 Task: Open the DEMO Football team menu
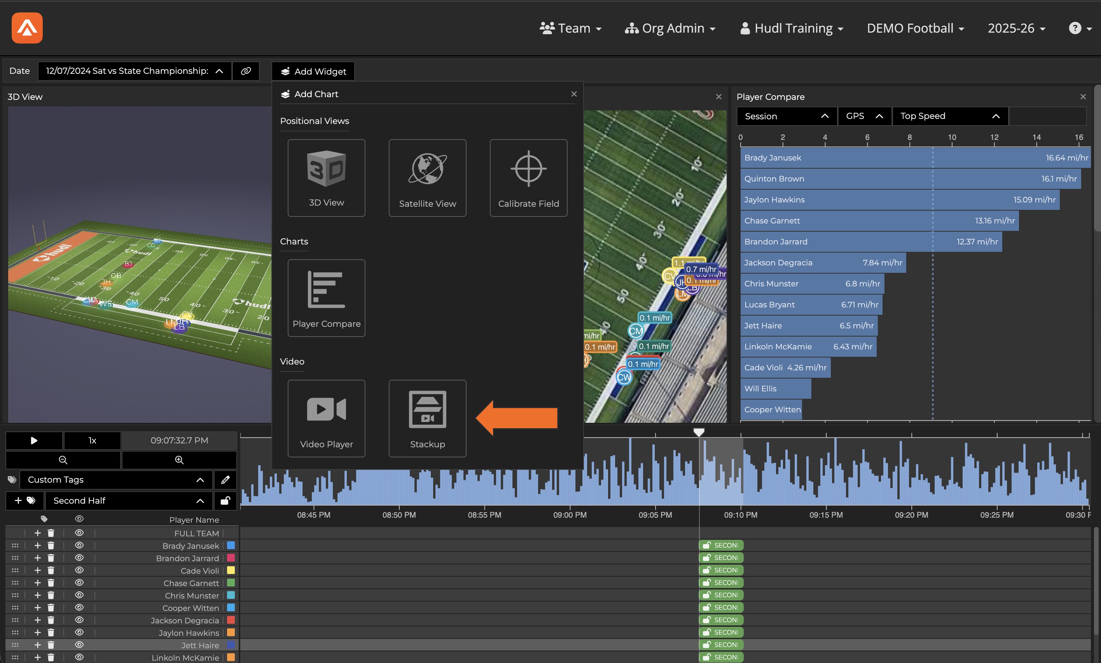916,28
